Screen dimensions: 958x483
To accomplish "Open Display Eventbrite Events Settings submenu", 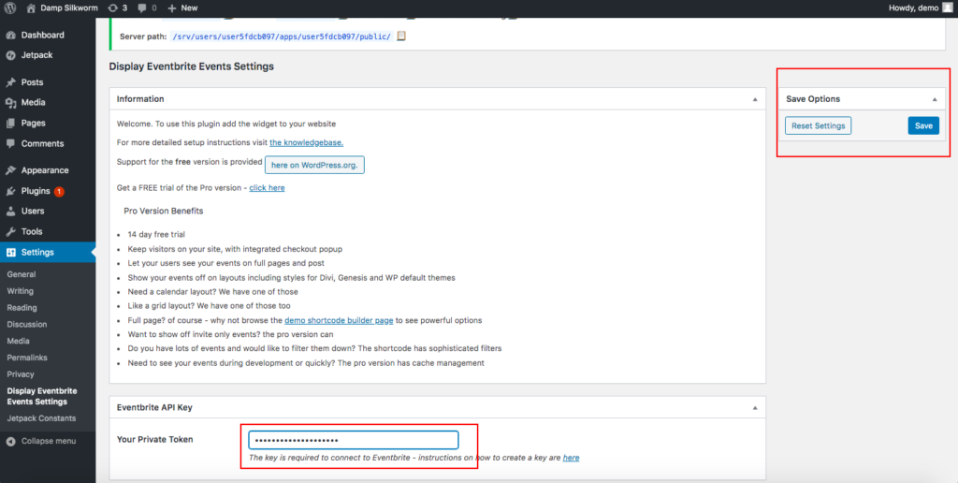I will coord(42,396).
